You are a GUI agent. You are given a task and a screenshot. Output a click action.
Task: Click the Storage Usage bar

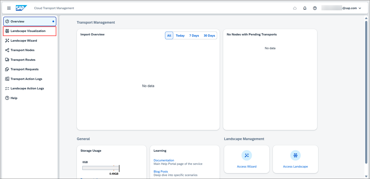pos(101,168)
